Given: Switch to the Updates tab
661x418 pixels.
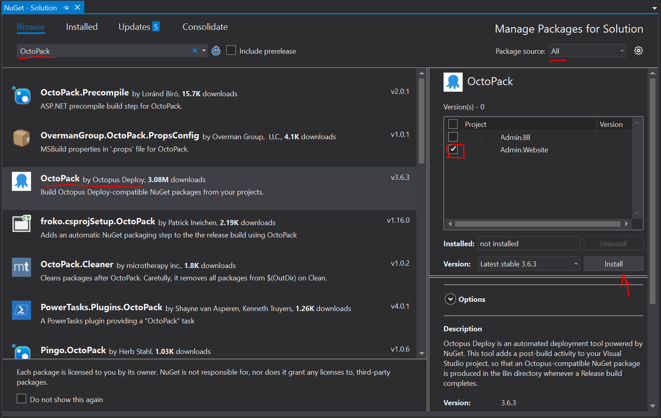Looking at the screenshot, I should coord(134,27).
